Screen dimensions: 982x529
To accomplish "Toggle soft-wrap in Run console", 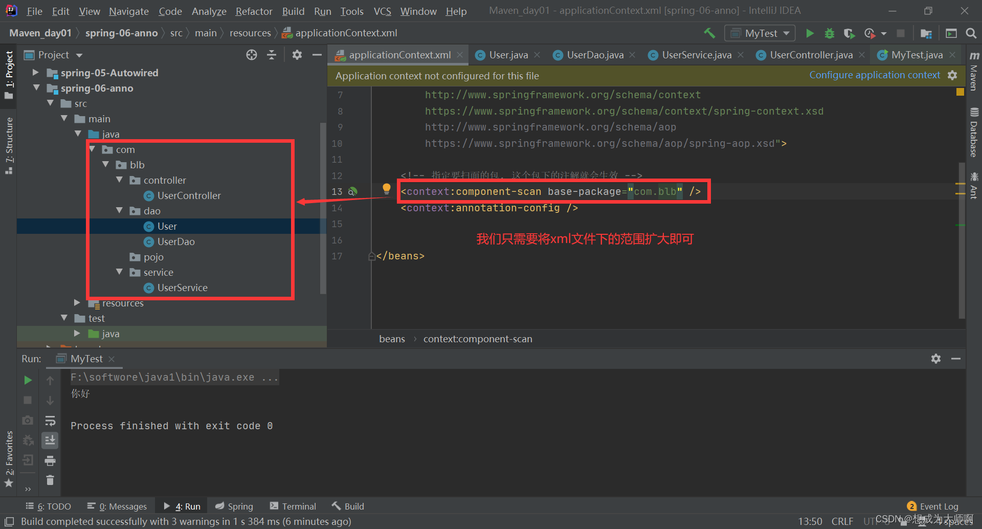I will [x=50, y=421].
